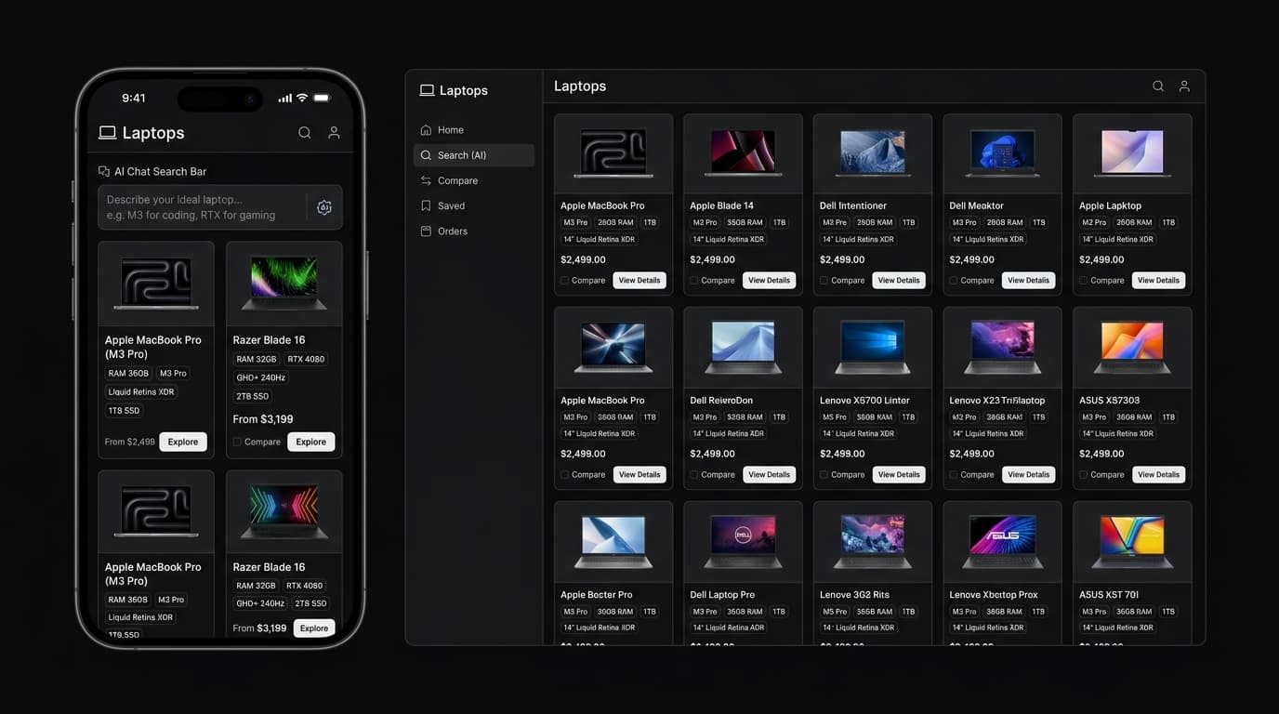Click View Details on Lenovo X6700 Linter
Screen dimensions: 1279x714
coord(899,474)
